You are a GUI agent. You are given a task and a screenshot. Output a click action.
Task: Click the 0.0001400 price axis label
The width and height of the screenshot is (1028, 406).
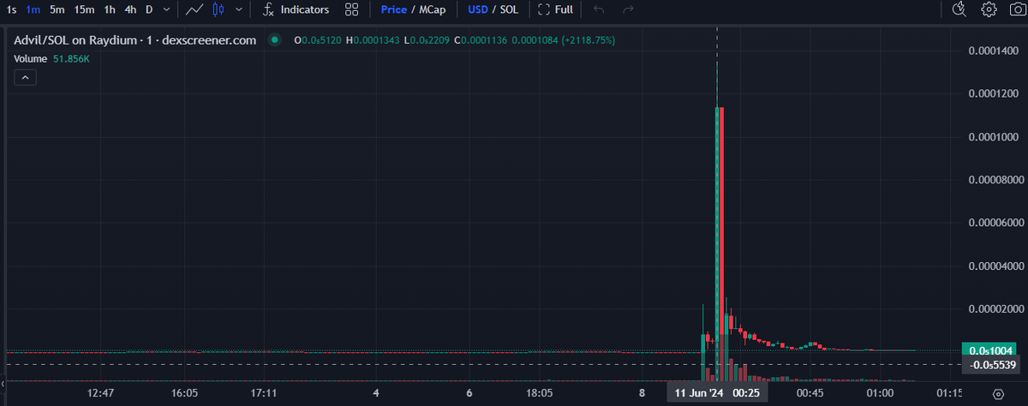pyautogui.click(x=993, y=51)
